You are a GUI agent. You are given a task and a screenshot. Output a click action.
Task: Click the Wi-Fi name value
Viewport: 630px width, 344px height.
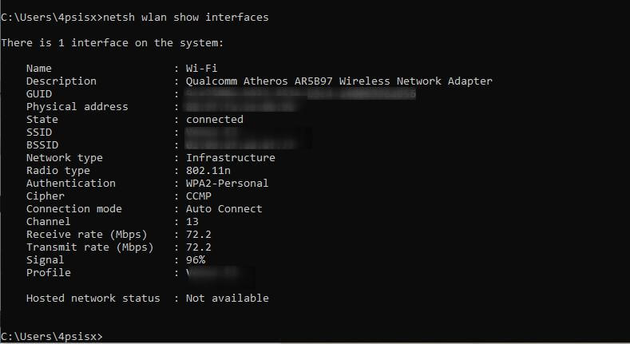(x=201, y=68)
